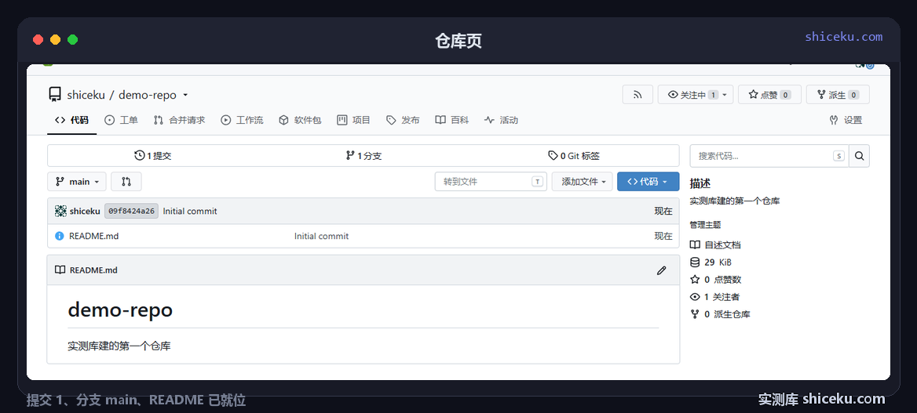This screenshot has height=413, width=917.
Task: Open the blue 代码 clone dropdown
Action: 648,182
